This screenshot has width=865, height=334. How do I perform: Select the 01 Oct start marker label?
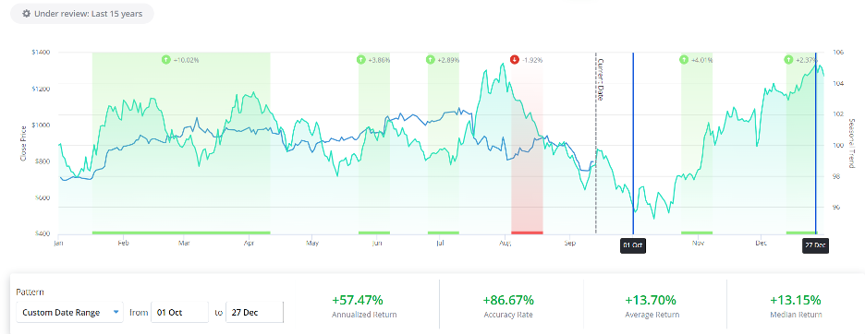pos(633,245)
